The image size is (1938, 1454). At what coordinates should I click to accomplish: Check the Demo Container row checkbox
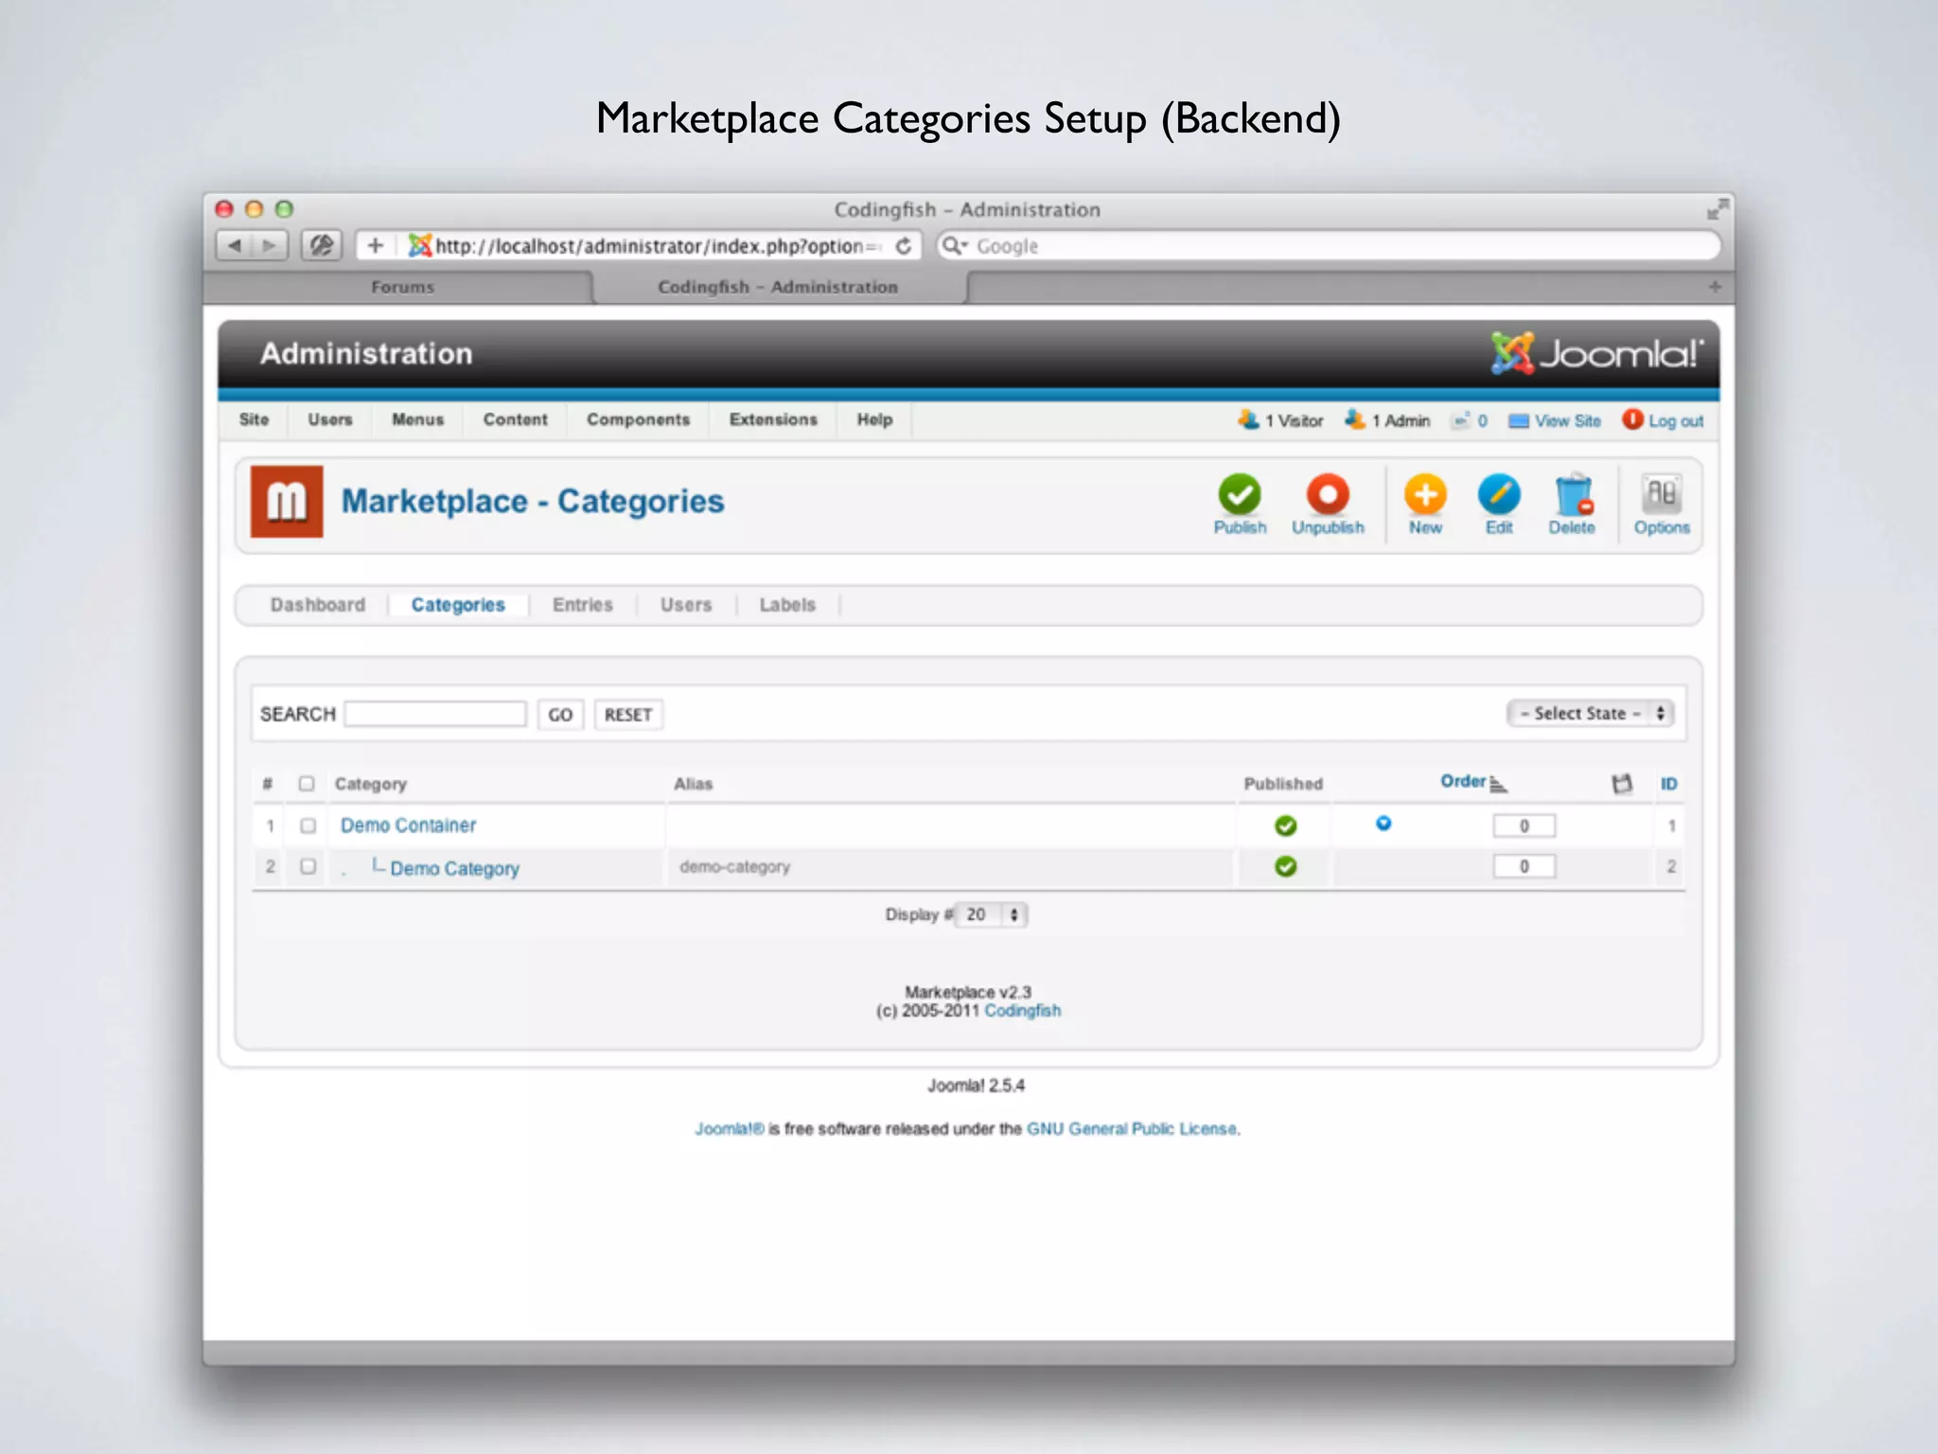point(308,825)
